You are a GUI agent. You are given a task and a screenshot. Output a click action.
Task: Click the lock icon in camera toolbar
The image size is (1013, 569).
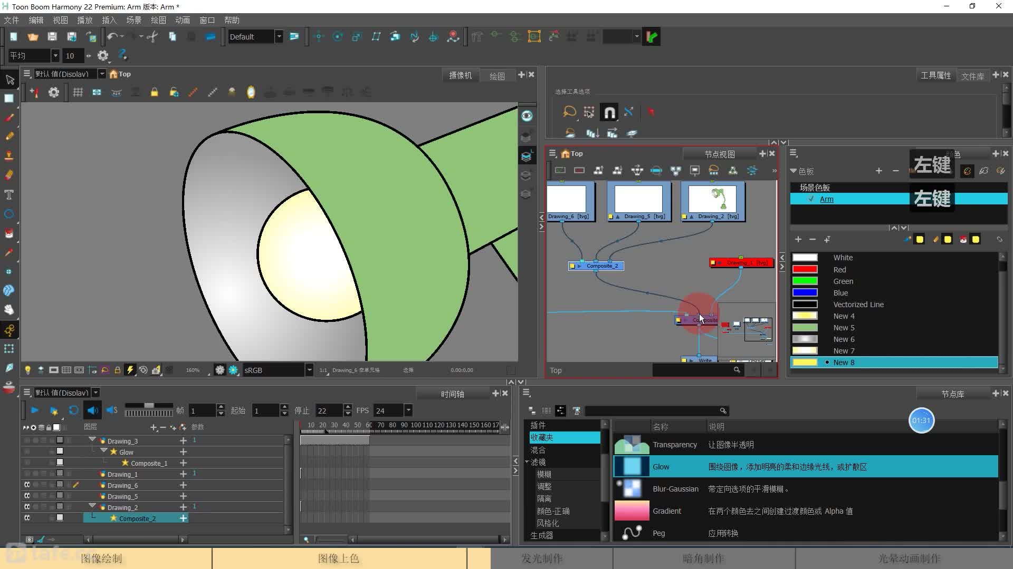pyautogui.click(x=154, y=92)
